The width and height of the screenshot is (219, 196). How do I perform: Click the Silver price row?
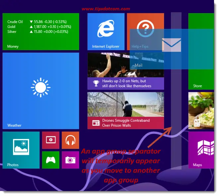point(38,32)
